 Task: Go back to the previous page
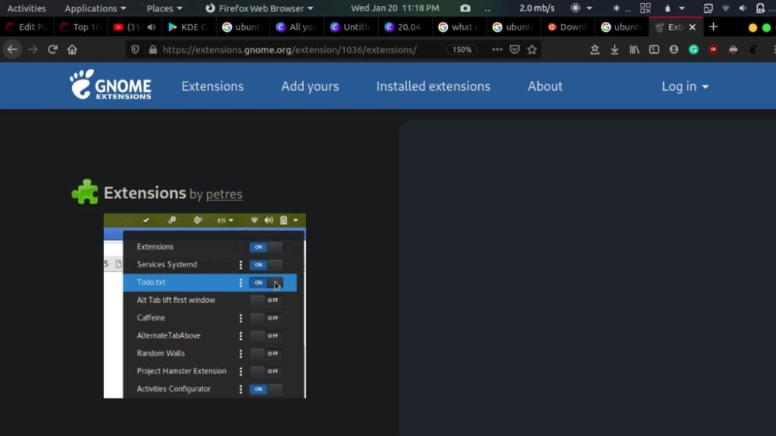pyautogui.click(x=12, y=49)
